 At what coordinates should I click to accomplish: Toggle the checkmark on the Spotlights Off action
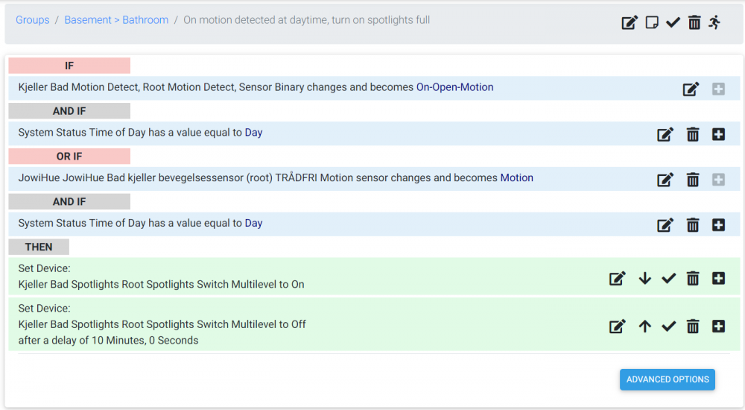[669, 326]
